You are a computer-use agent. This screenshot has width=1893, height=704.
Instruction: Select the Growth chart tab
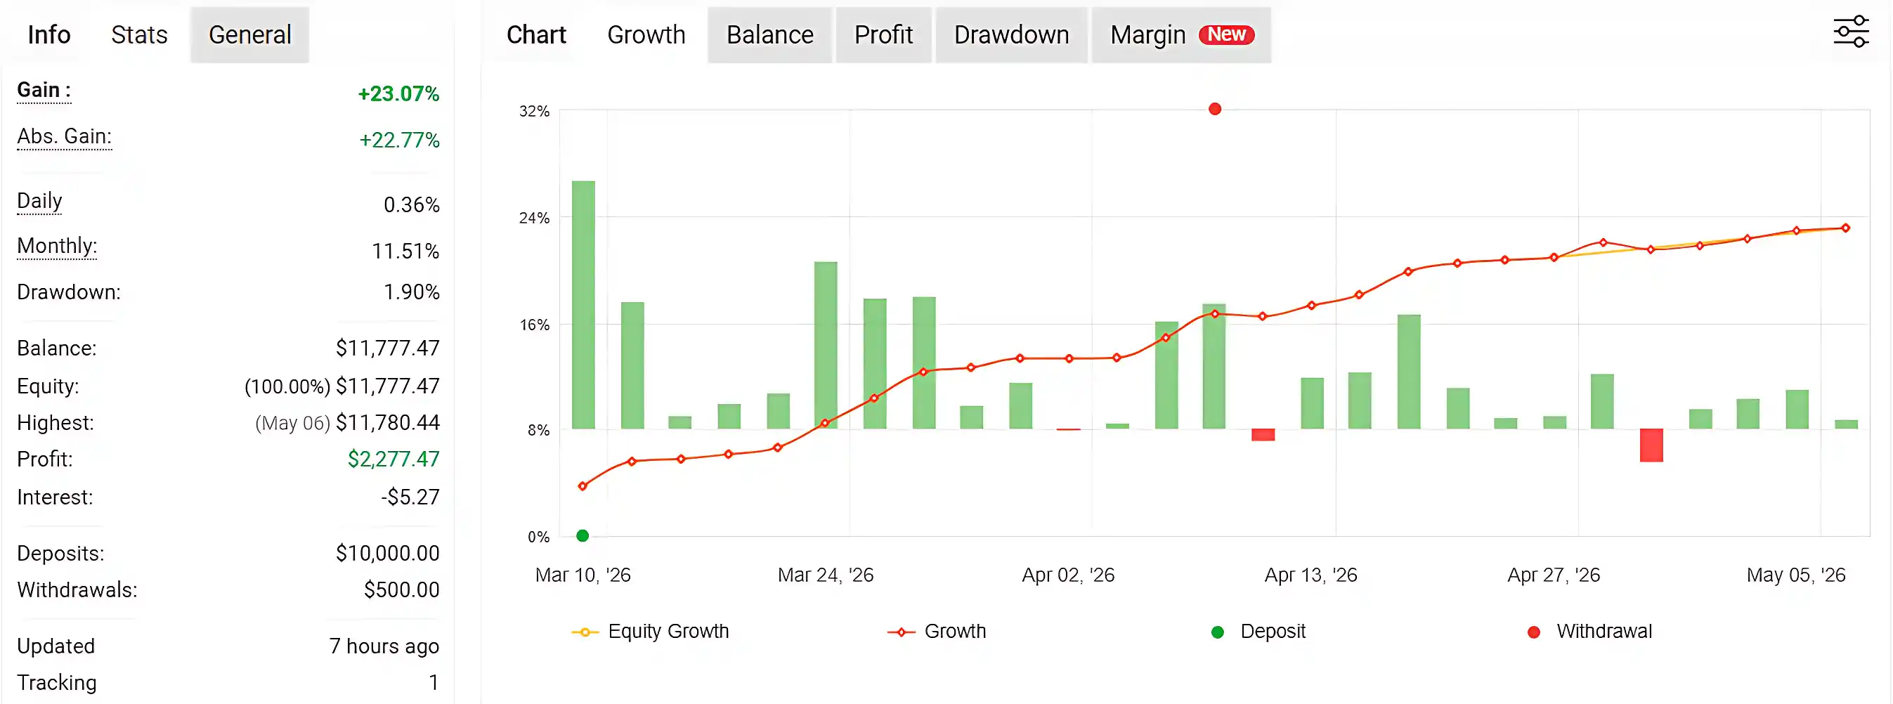[x=646, y=34]
